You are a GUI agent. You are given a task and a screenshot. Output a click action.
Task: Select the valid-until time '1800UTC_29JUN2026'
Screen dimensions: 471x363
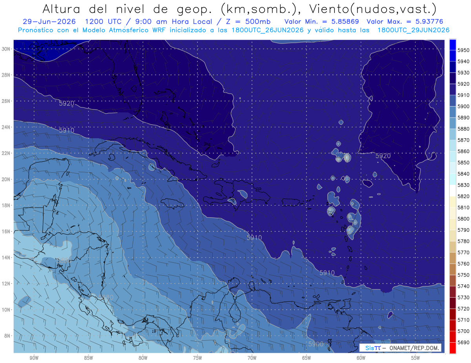pos(413,30)
